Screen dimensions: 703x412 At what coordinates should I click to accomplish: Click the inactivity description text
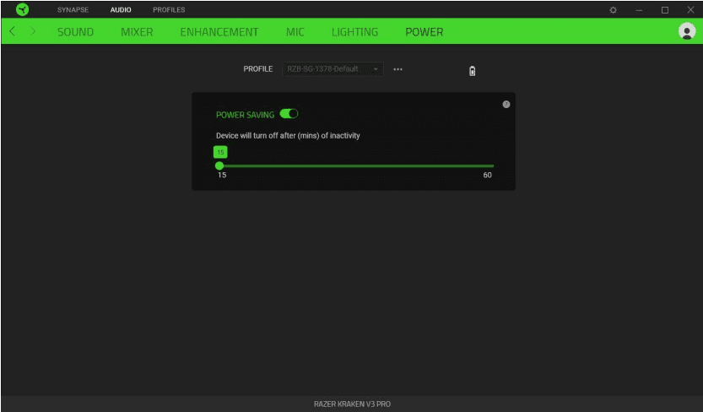click(x=288, y=135)
